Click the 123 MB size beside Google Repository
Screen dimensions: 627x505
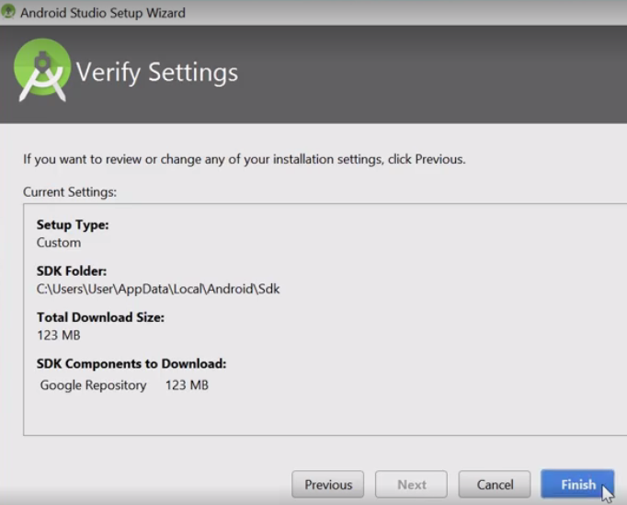[187, 384]
